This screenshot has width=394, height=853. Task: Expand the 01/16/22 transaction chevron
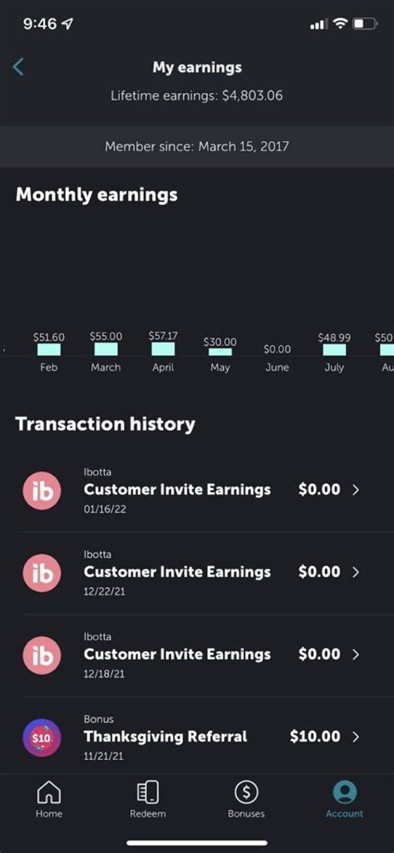(356, 490)
